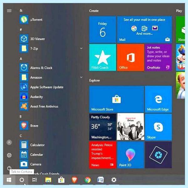This screenshot has height=188, width=188.
Task: Open File Explorer from the taskbar
Action: tap(48, 180)
